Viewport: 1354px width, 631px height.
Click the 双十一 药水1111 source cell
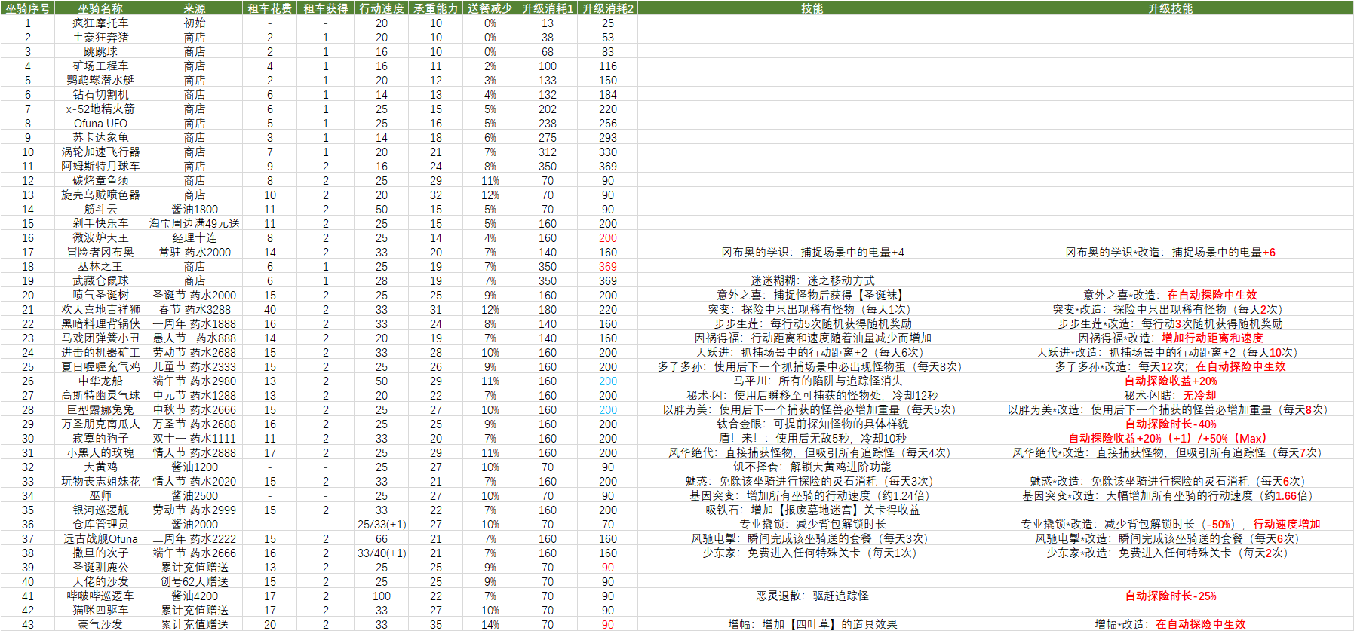[195, 438]
